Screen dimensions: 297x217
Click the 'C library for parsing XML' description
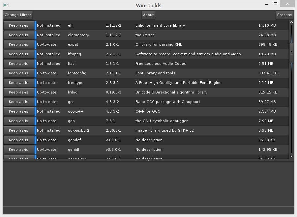pos(159,44)
